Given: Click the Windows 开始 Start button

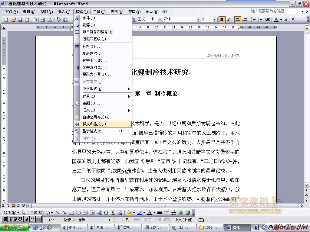Looking at the screenshot, I should click(x=15, y=227).
